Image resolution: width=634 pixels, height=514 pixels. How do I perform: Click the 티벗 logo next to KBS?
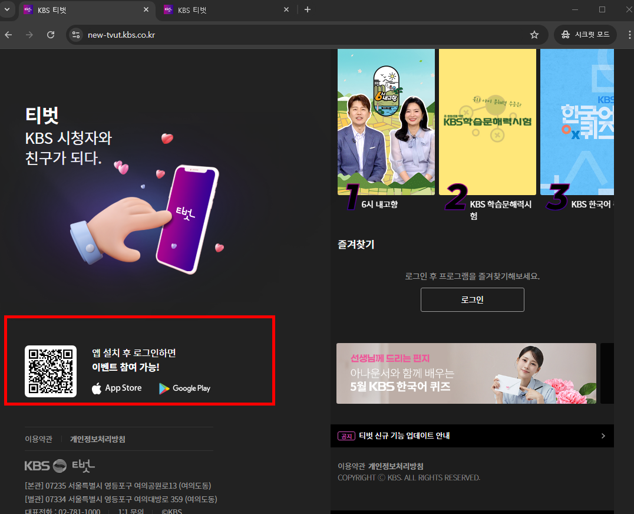(82, 465)
